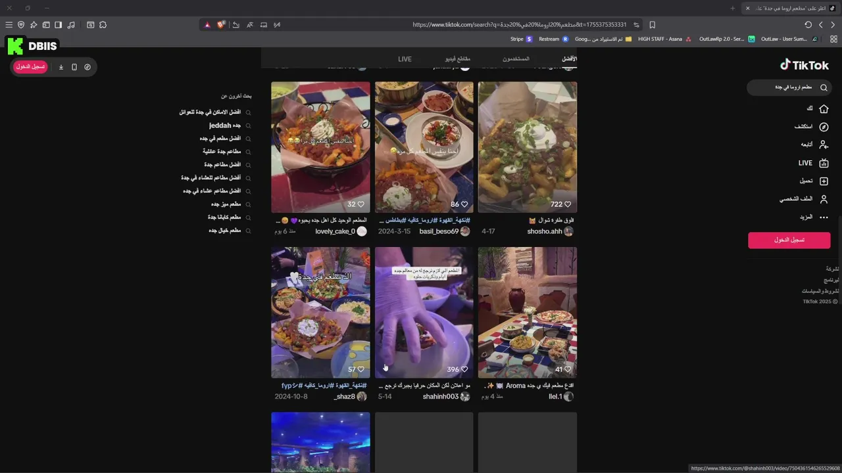Open the music note playlist icon
This screenshot has width=842, height=473.
point(71,25)
